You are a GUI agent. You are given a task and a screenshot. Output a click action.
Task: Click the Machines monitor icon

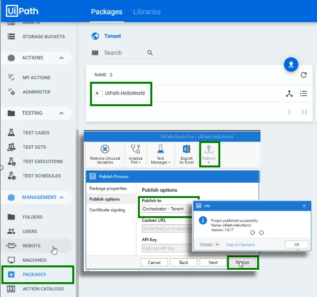[11, 260]
